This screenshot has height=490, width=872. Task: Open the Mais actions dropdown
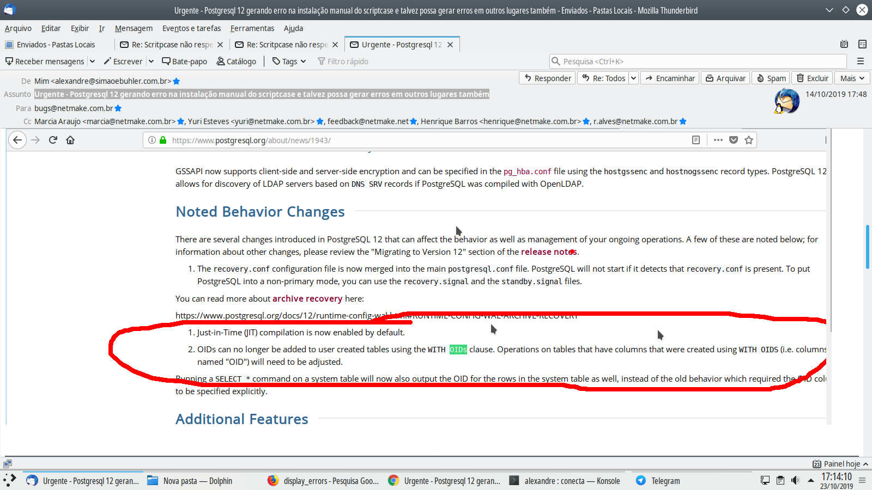click(x=852, y=78)
